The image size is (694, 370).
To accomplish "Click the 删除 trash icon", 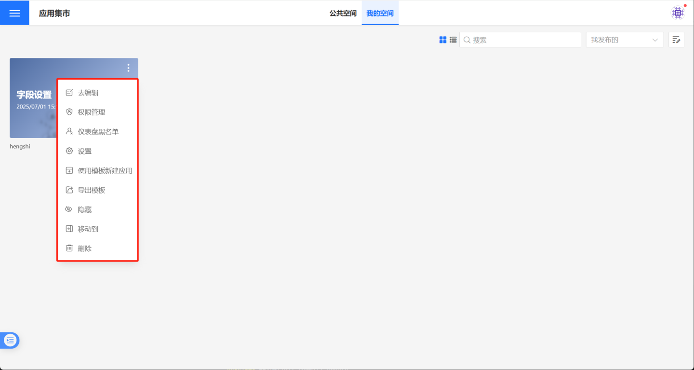I will click(x=69, y=248).
